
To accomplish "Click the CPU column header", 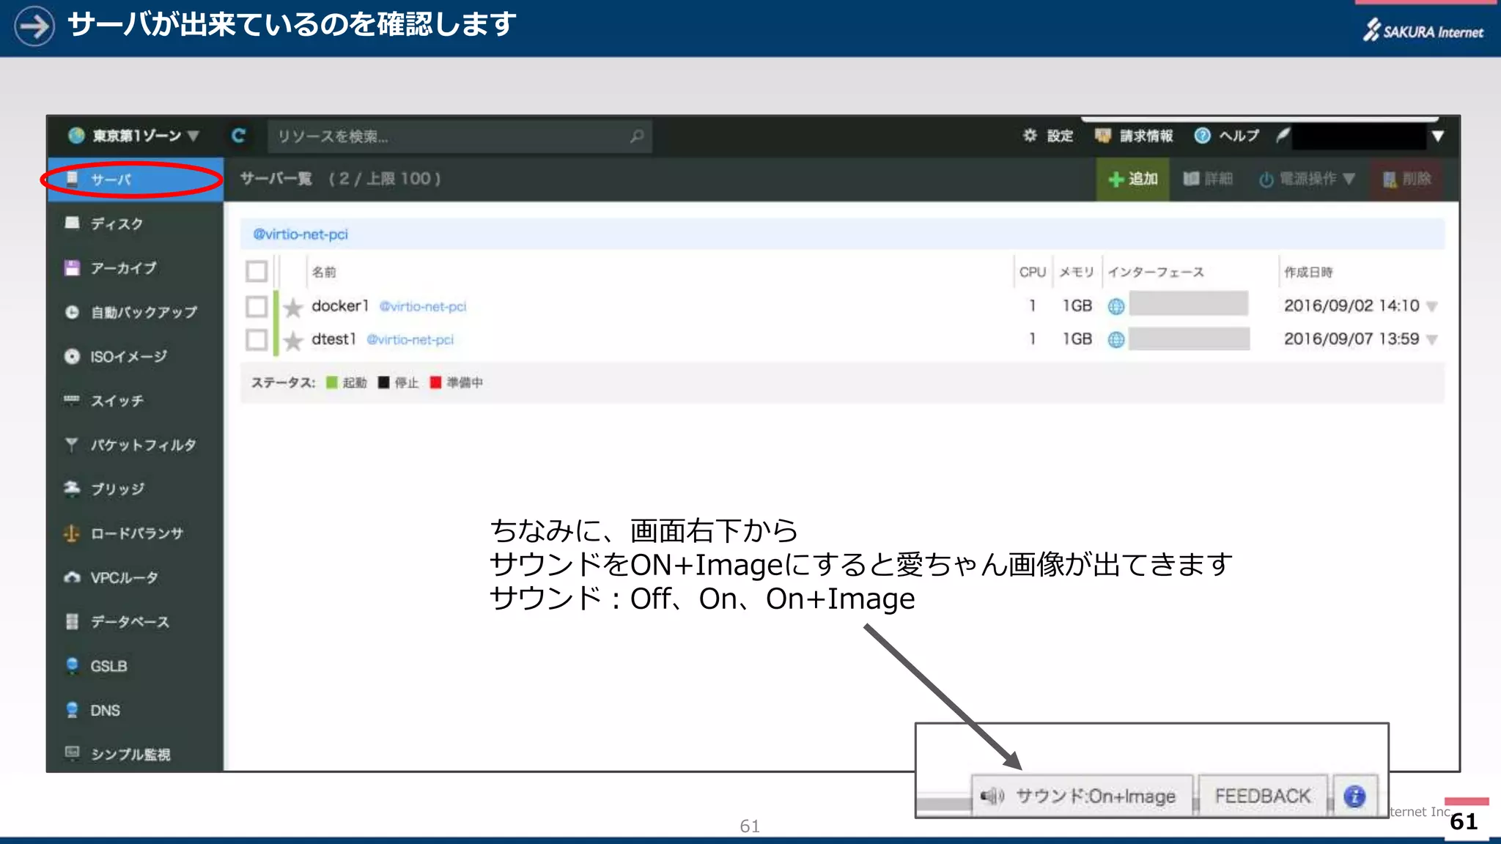I will pos(1032,272).
